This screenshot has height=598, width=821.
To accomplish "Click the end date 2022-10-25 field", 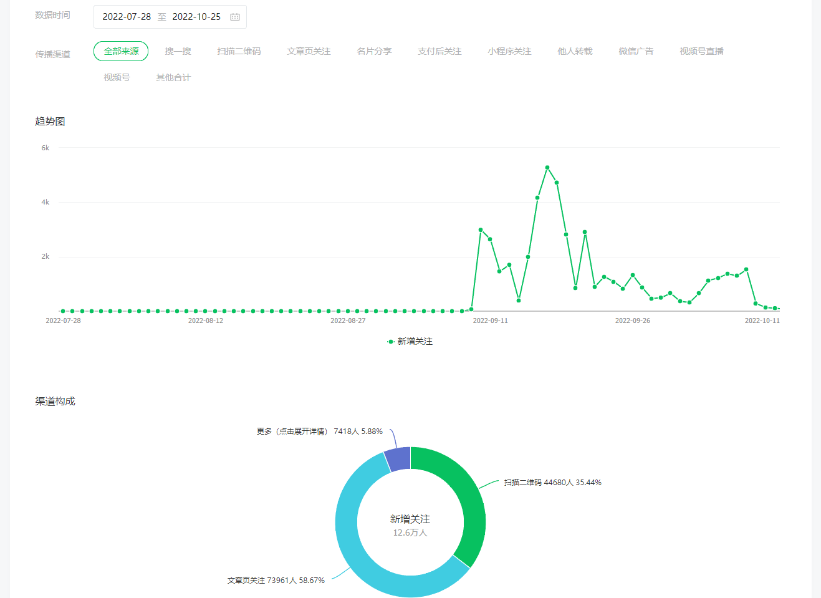I will click(x=196, y=17).
